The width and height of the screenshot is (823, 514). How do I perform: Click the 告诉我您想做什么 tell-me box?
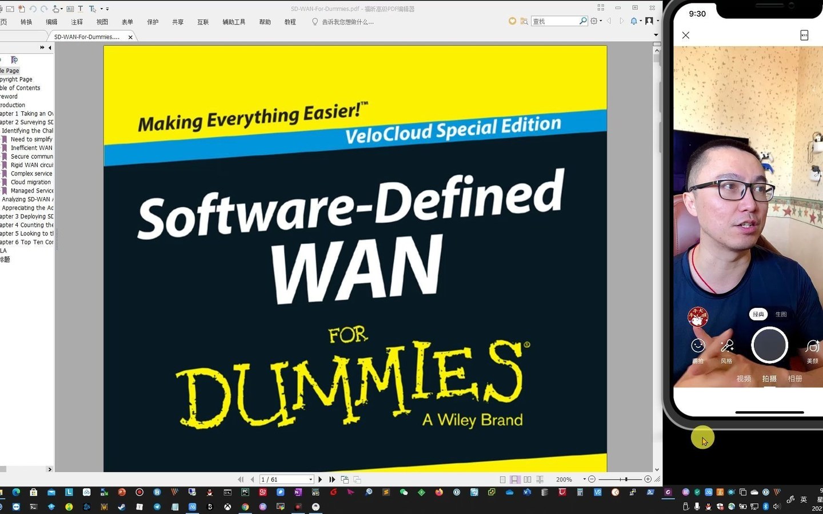point(342,22)
